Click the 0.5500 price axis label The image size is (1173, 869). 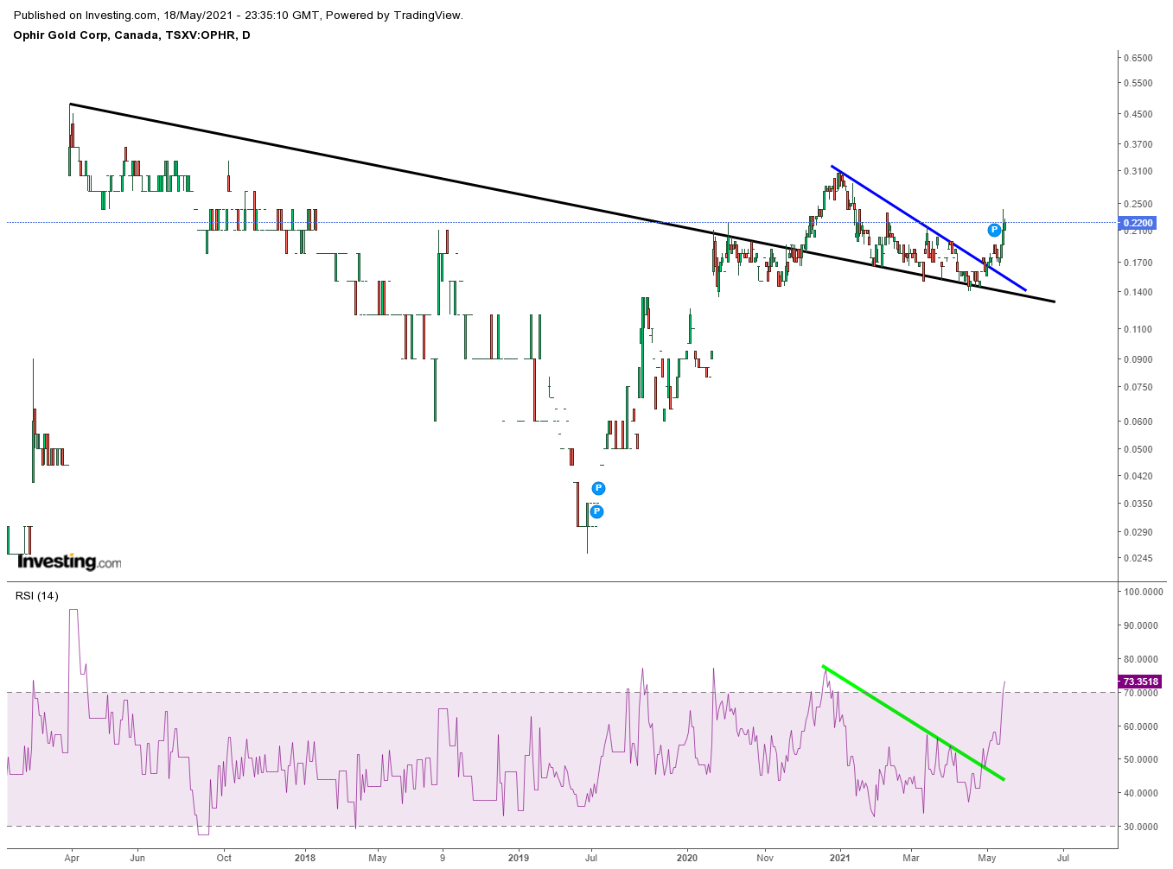1138,83
